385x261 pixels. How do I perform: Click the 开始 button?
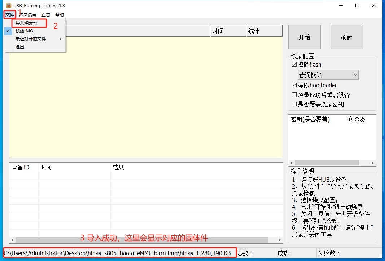[305, 37]
